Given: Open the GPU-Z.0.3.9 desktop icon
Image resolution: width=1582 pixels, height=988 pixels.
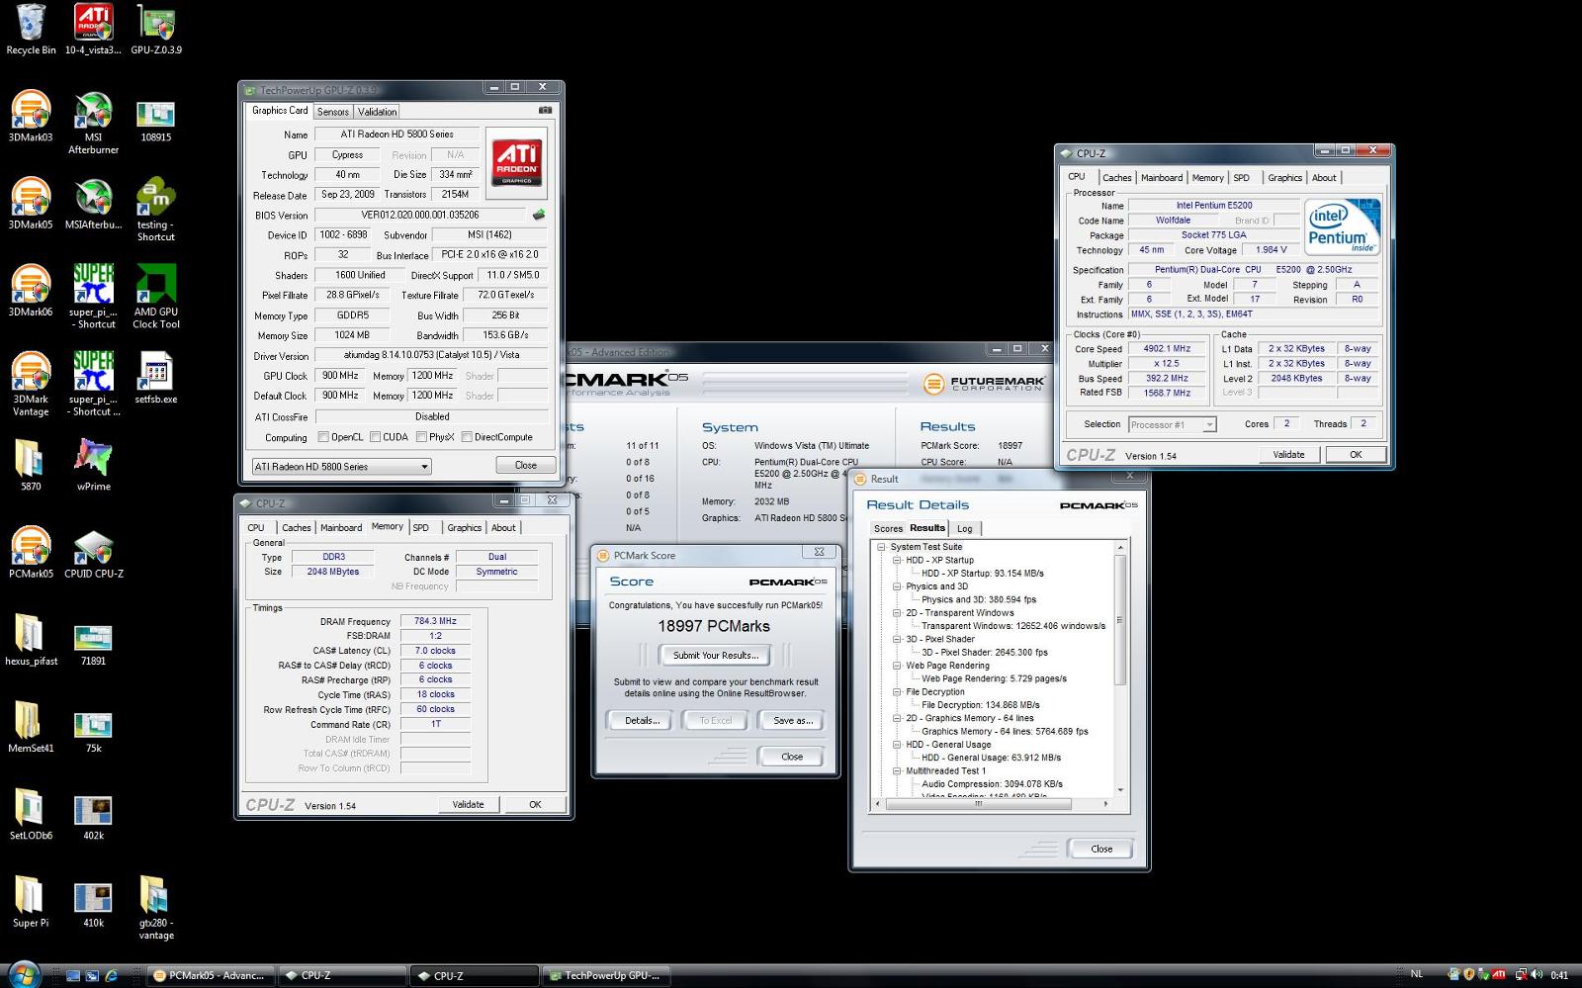Looking at the screenshot, I should pos(156,30).
